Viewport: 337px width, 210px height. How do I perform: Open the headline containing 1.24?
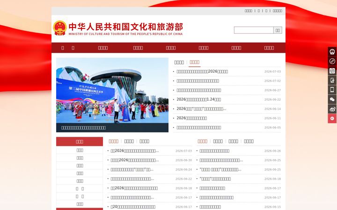199,100
